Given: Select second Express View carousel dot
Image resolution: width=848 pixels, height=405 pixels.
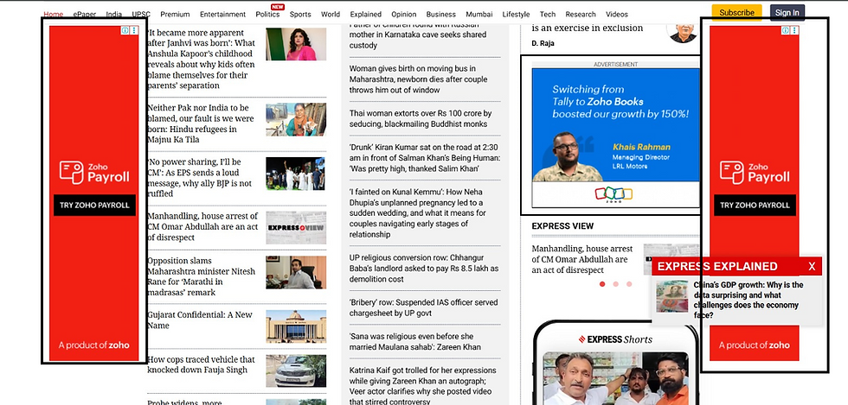Looking at the screenshot, I should point(616,284).
